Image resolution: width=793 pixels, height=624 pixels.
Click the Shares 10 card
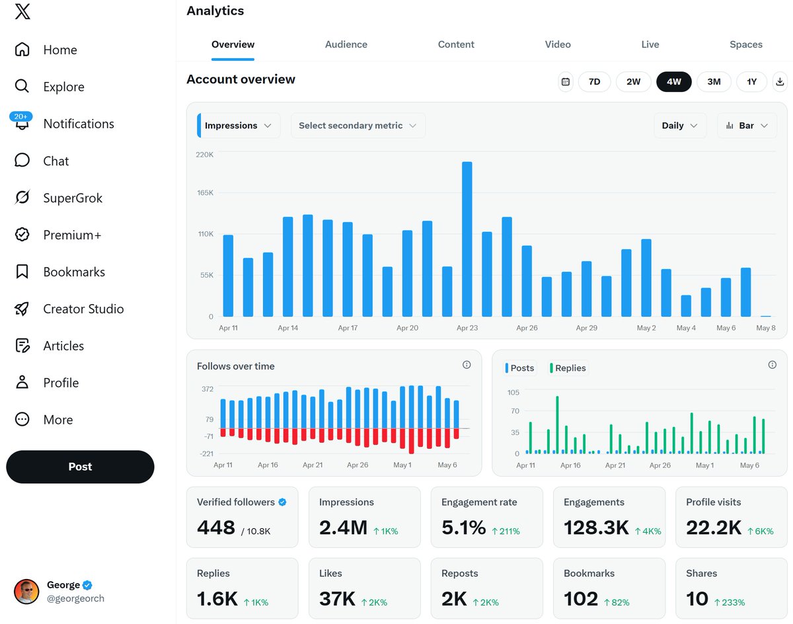[x=732, y=589]
